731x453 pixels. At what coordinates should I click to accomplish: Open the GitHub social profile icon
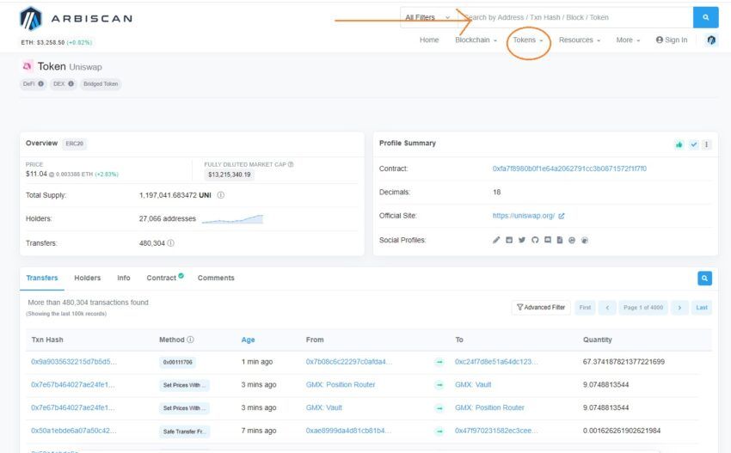click(535, 240)
